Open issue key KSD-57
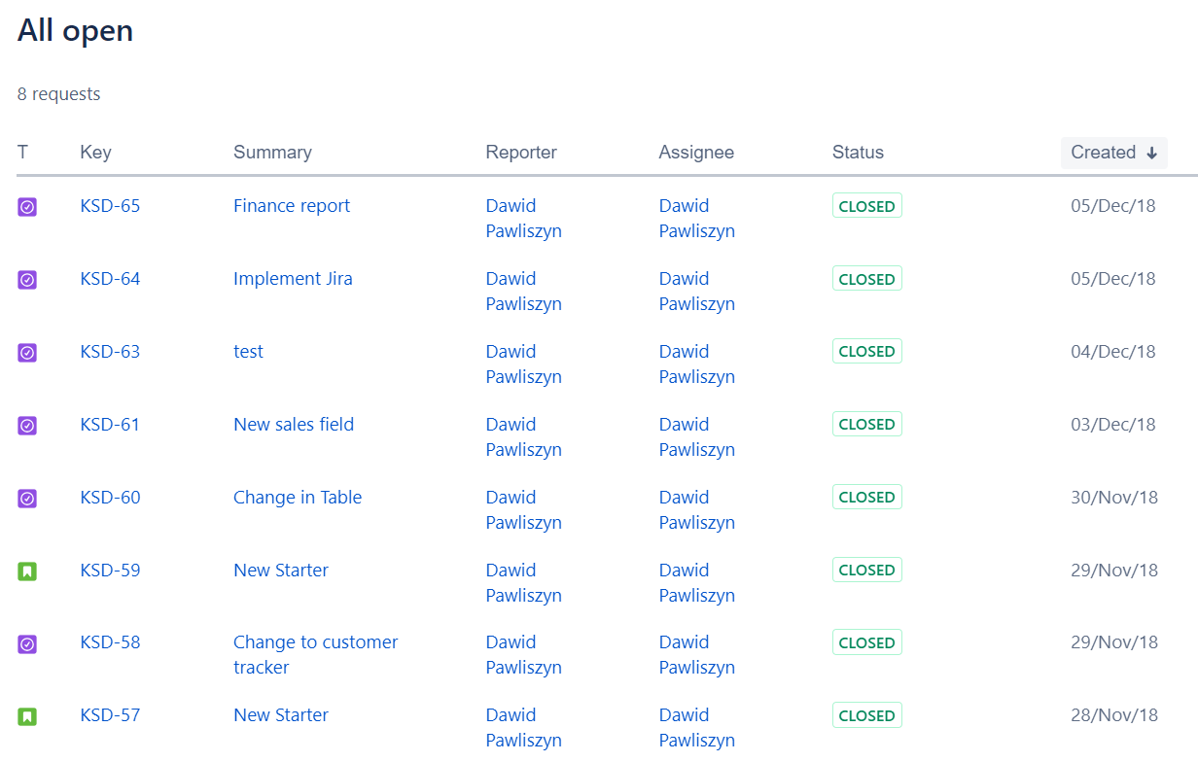Screen dimensions: 1198x762 coord(110,715)
